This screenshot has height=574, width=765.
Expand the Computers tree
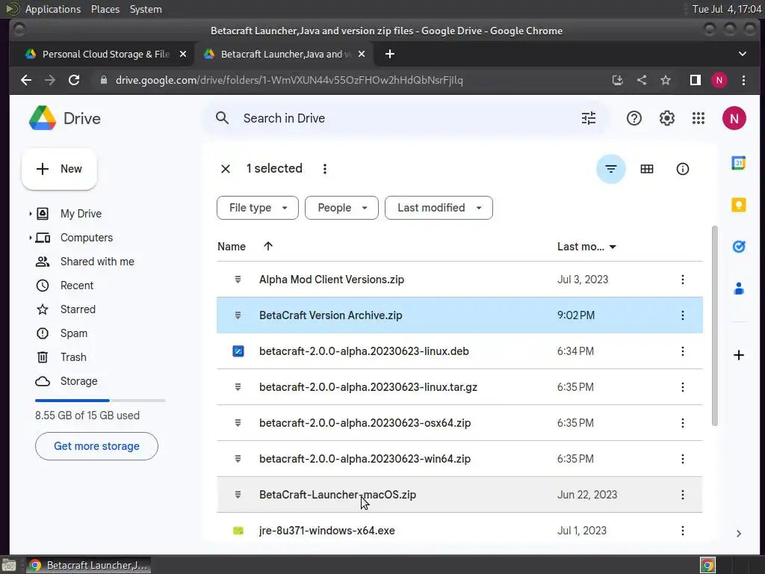tap(30, 238)
